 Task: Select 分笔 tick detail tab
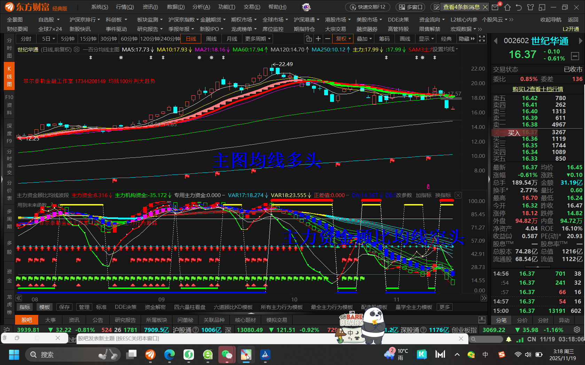(501, 320)
